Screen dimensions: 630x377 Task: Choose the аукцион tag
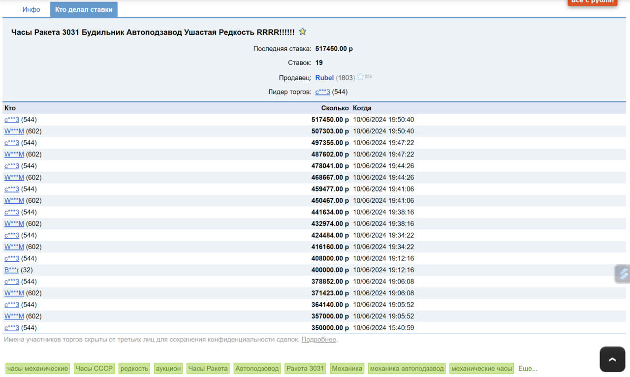168,369
